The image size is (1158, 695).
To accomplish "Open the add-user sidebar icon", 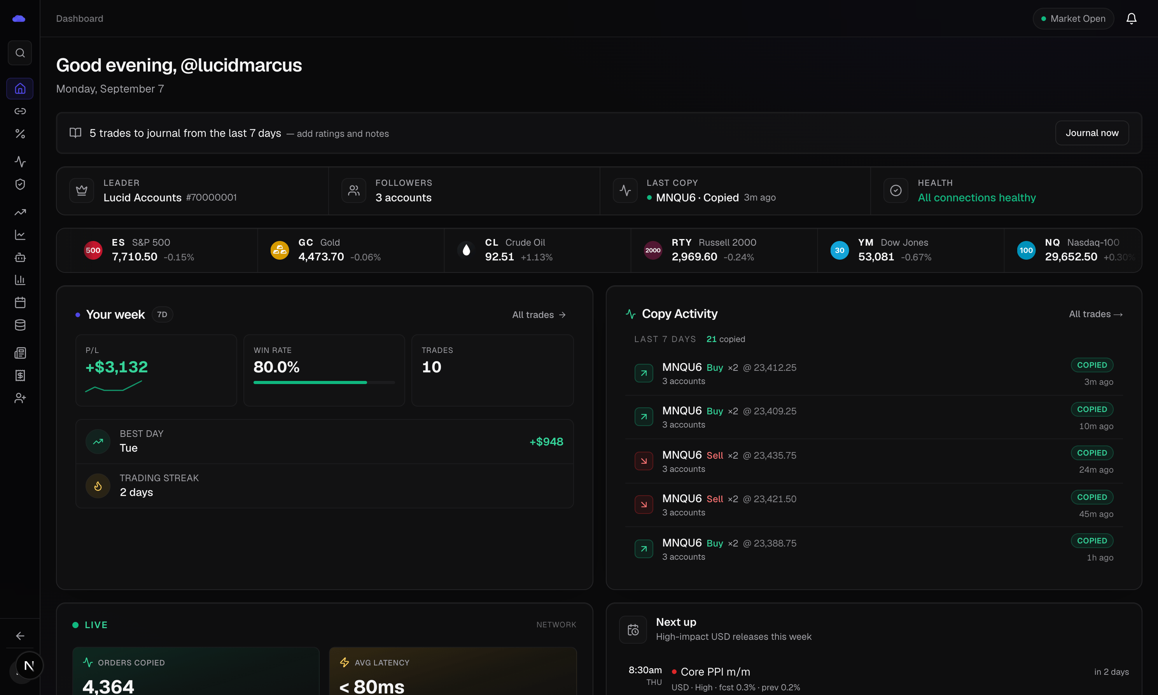I will tap(20, 398).
